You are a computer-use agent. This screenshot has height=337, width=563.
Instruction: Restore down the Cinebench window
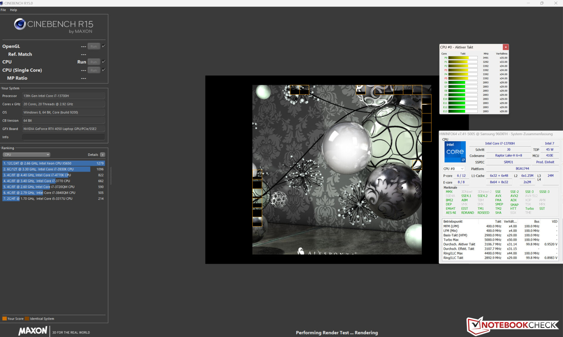[x=542, y=3]
